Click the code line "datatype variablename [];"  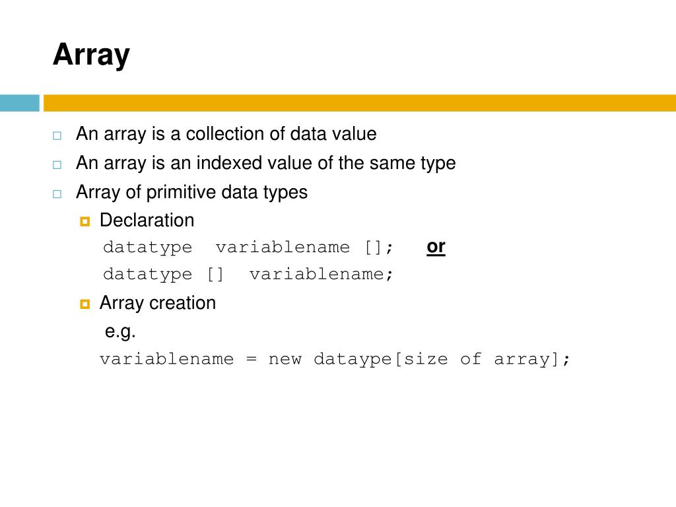coord(248,248)
